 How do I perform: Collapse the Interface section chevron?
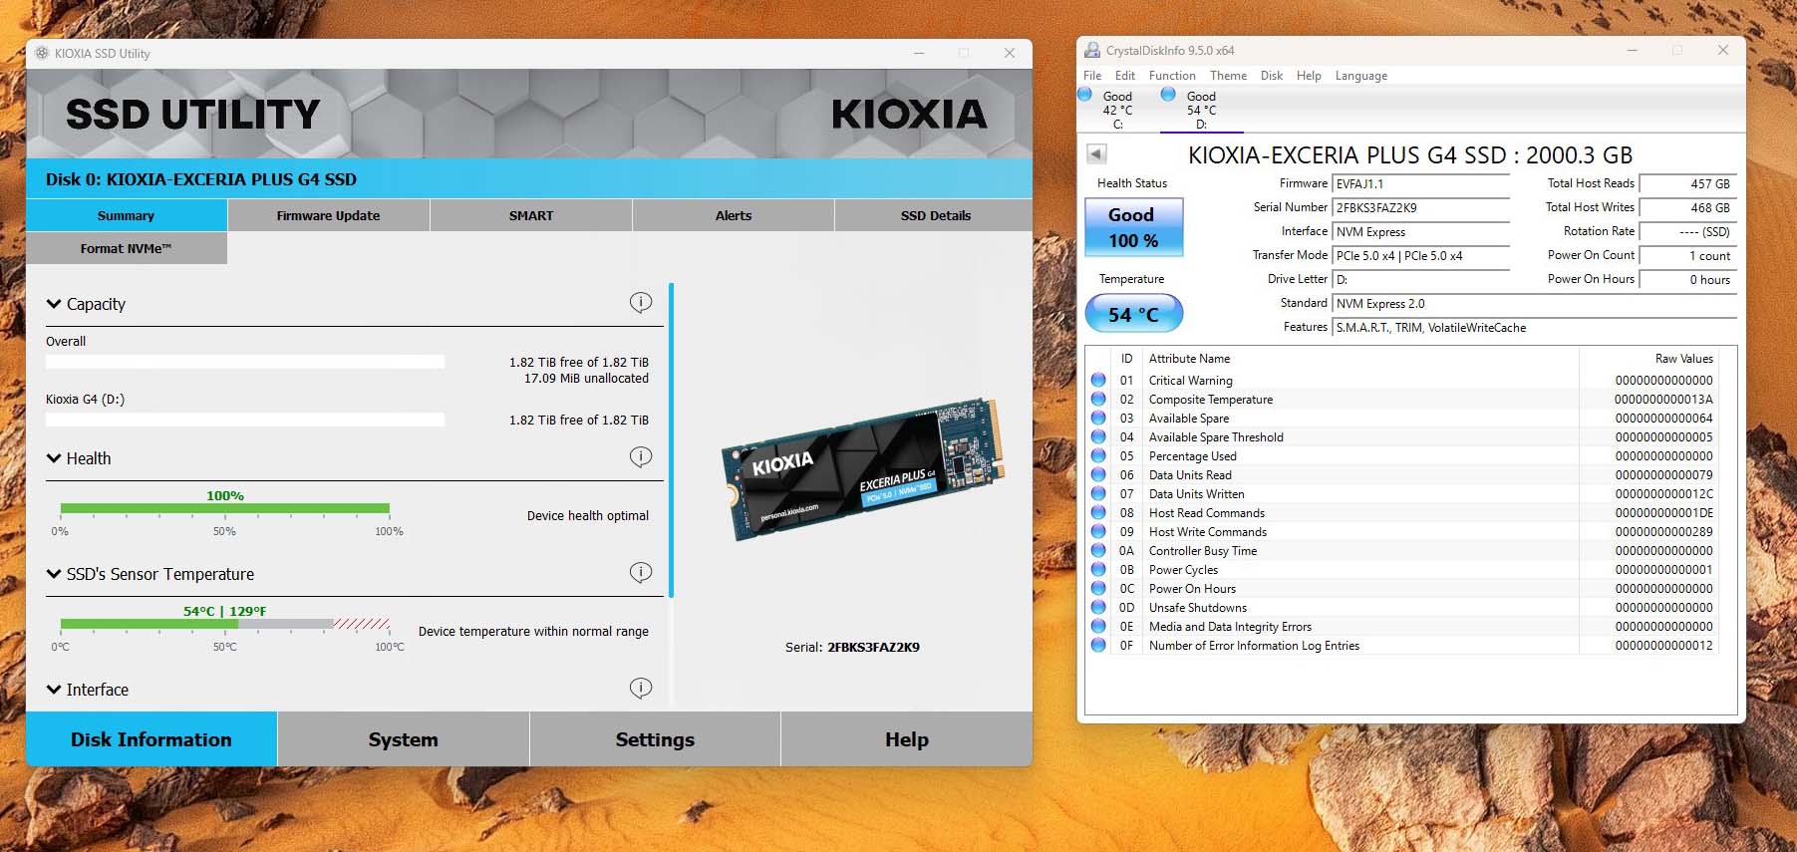pyautogui.click(x=54, y=690)
